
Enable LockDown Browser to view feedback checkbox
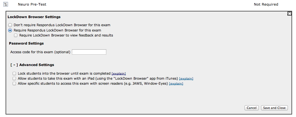click(16, 35)
